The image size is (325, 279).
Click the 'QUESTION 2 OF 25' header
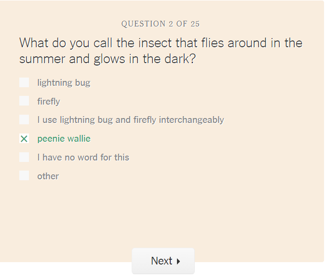click(161, 24)
